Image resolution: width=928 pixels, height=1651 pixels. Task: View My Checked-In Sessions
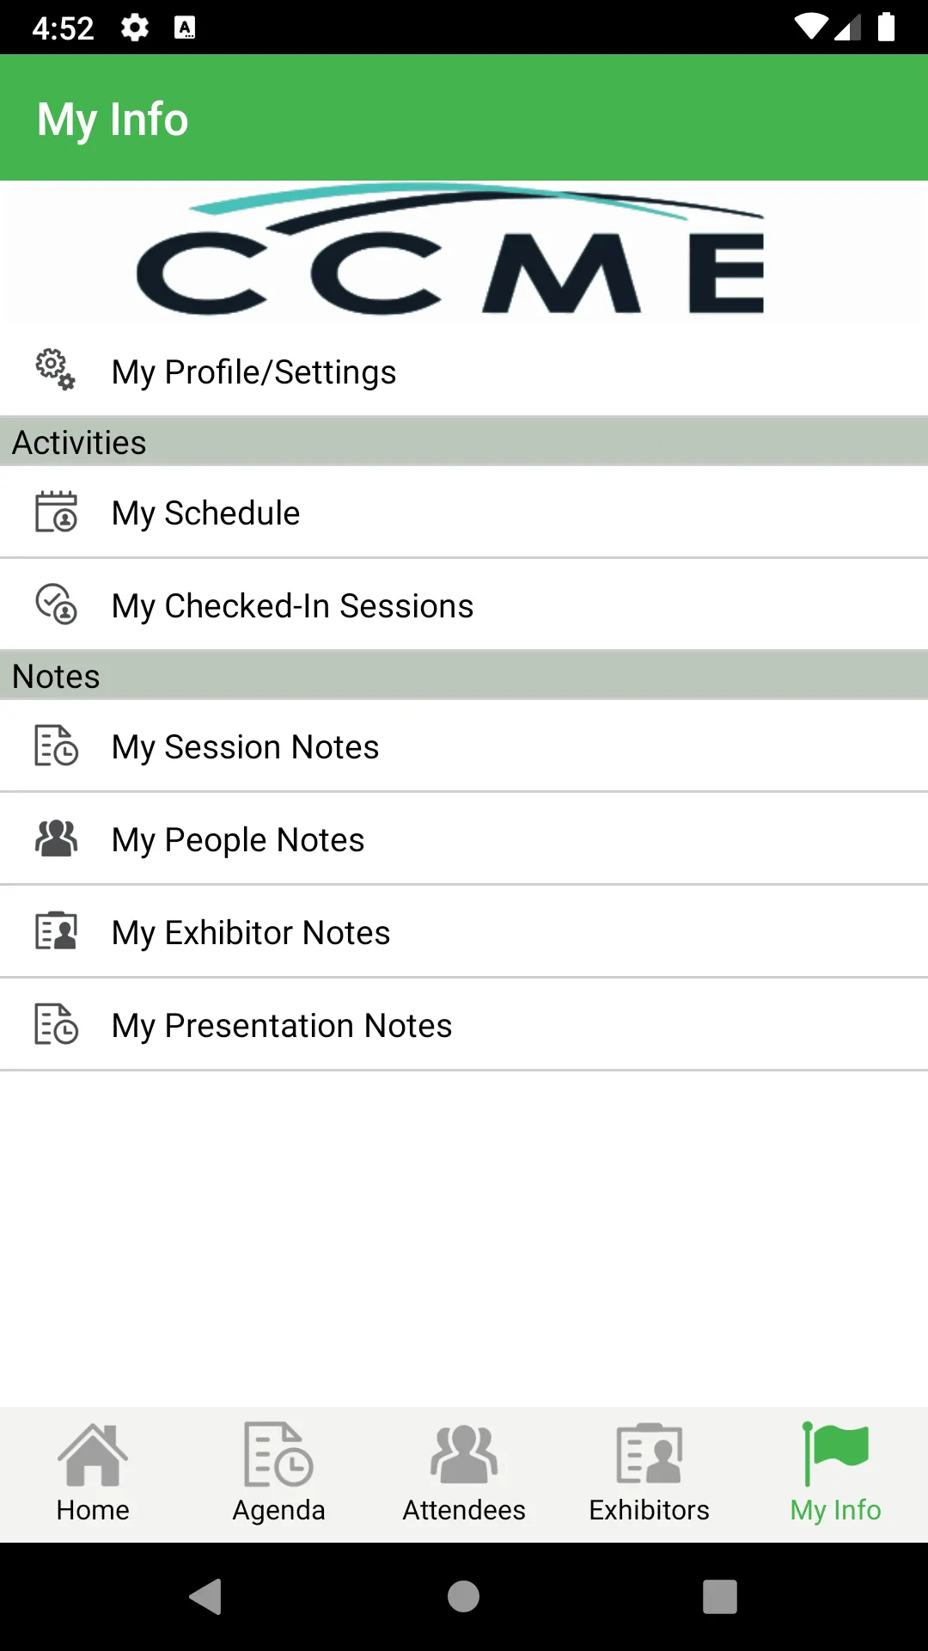(292, 606)
